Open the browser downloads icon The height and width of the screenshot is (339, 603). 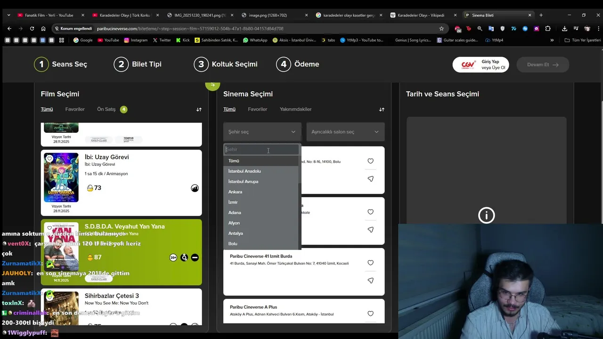(x=564, y=28)
